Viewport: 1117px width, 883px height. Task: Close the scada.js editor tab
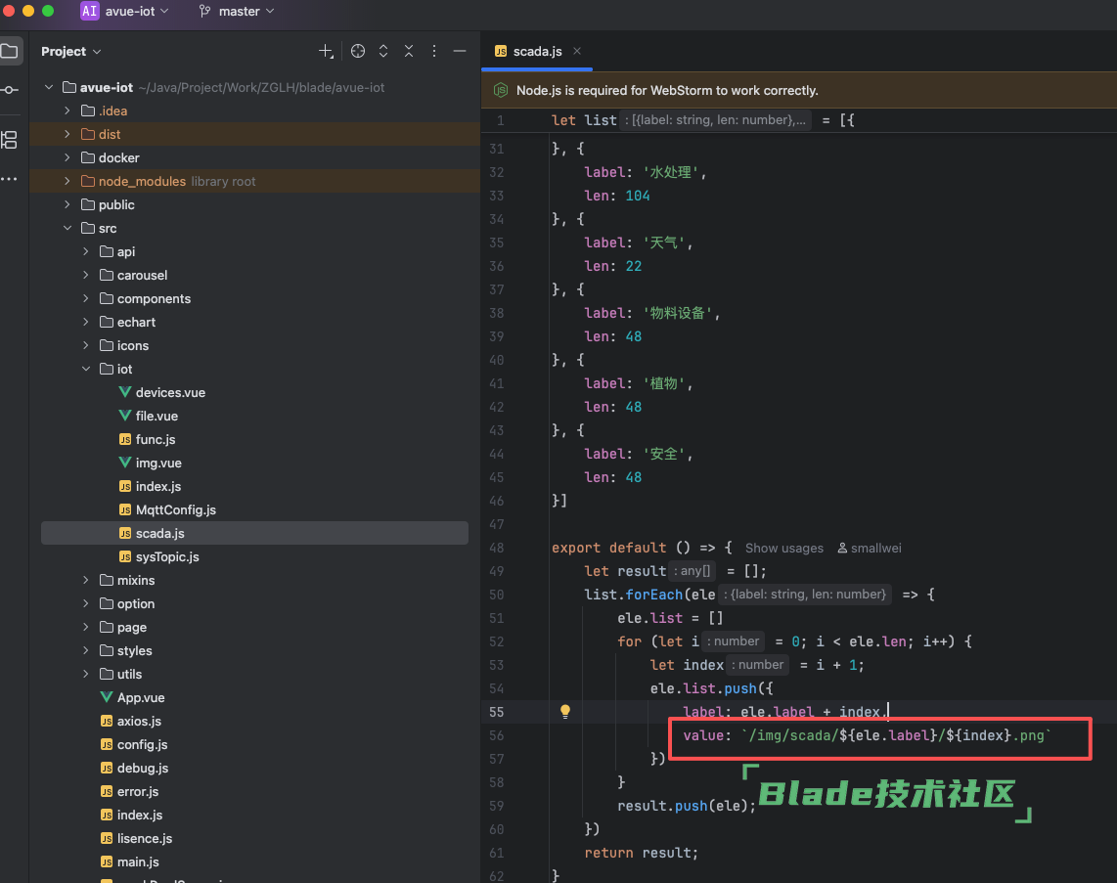[577, 51]
